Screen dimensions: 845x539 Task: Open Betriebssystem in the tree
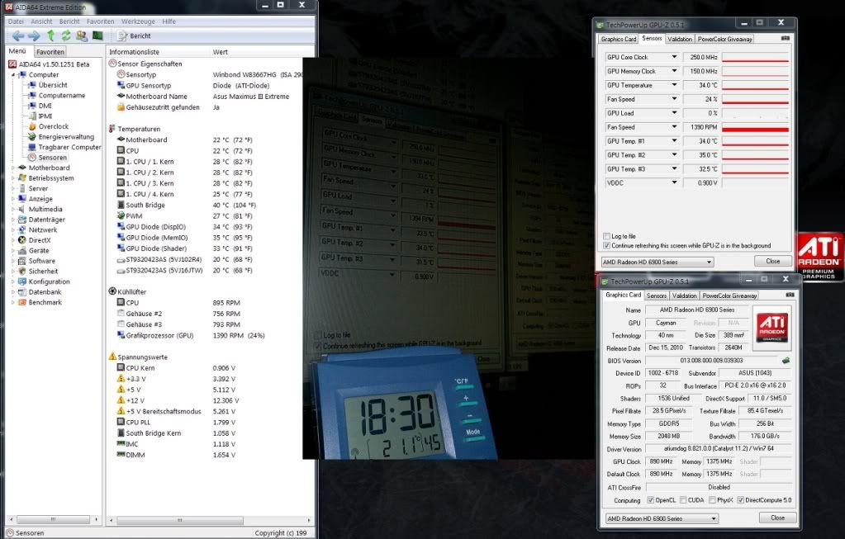click(x=51, y=178)
